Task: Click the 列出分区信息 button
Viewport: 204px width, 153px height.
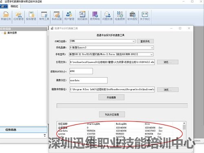Action: pos(112,115)
